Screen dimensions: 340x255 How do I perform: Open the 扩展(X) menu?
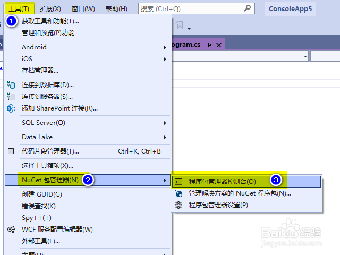pyautogui.click(x=50, y=9)
